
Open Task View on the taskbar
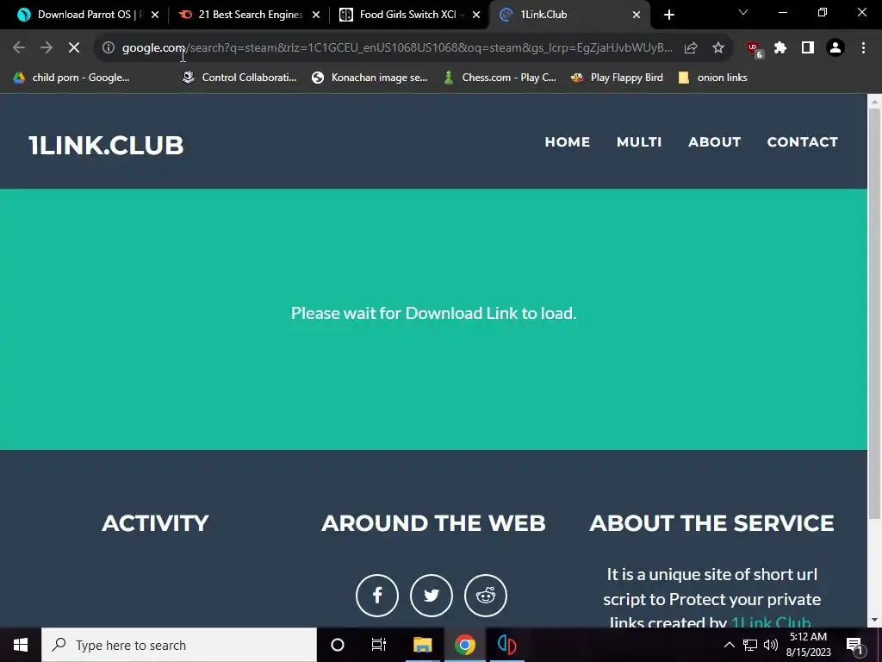(379, 645)
